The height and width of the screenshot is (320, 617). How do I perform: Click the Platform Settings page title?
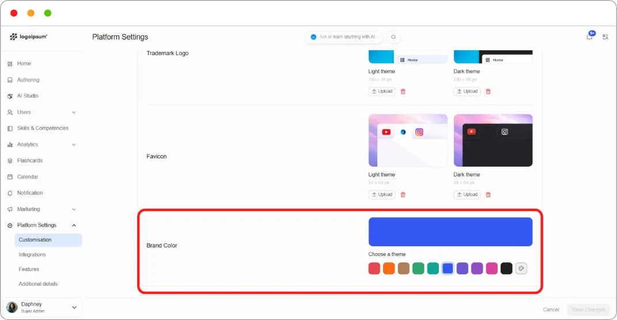coord(120,37)
